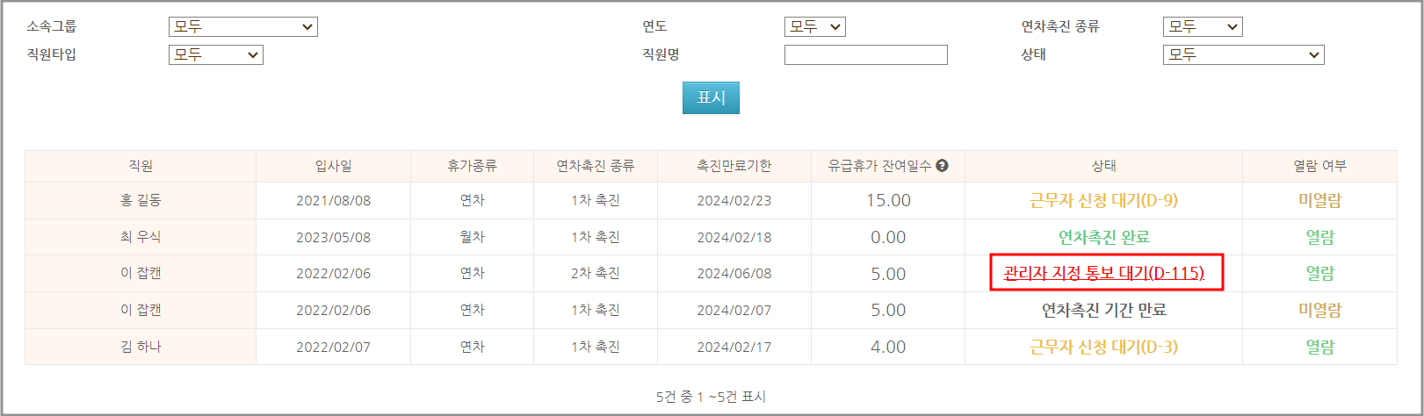Open the 연도 dropdown

click(x=814, y=27)
